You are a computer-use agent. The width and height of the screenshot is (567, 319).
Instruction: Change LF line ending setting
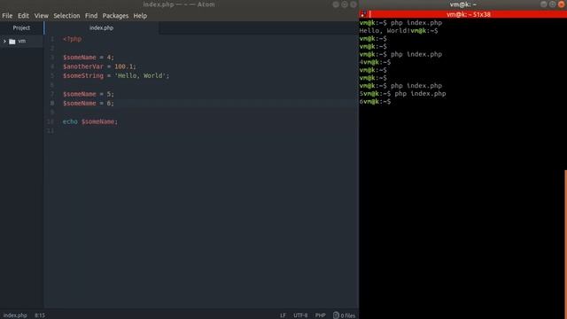pos(283,315)
